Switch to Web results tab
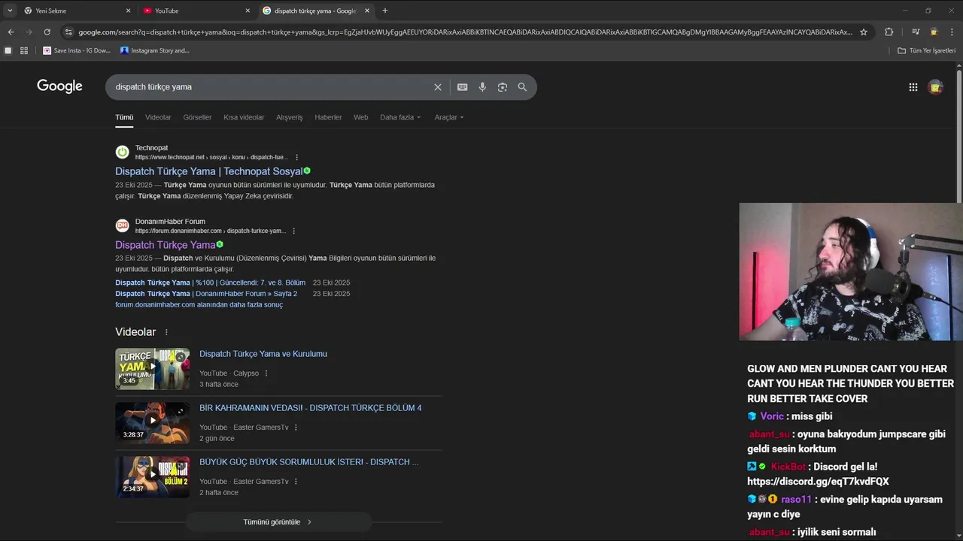Screen dimensions: 963x541 (x=361, y=117)
